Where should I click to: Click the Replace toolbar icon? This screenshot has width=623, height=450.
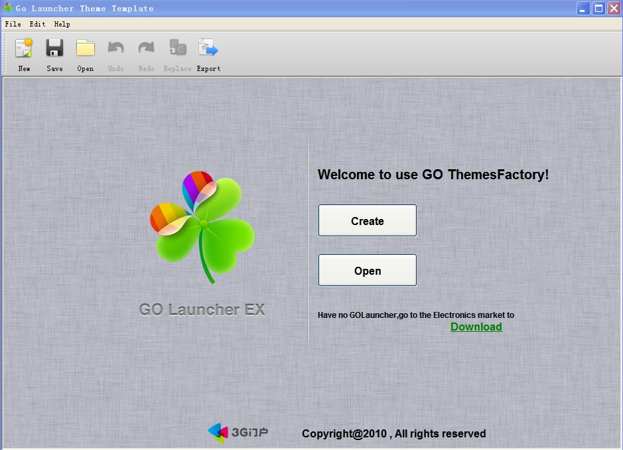178,47
